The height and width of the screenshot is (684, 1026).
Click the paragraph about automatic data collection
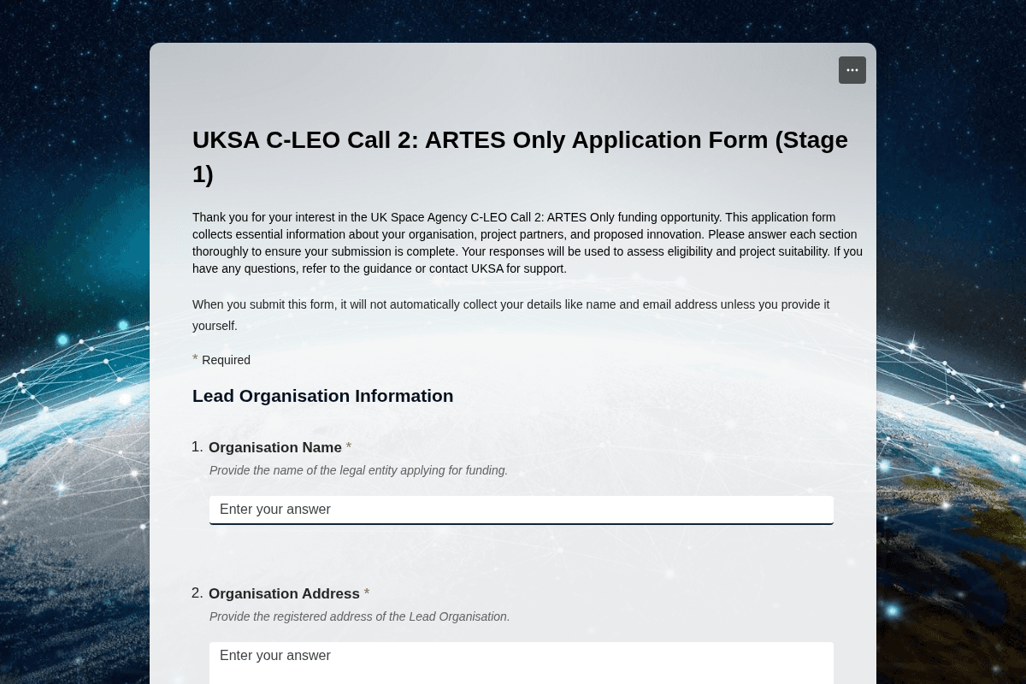click(510, 315)
